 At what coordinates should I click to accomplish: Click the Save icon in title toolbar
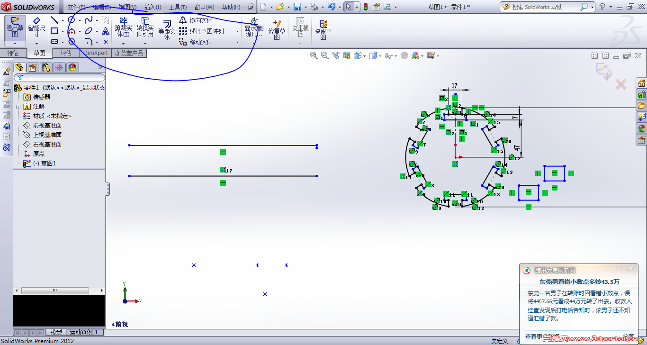pyautogui.click(x=297, y=7)
